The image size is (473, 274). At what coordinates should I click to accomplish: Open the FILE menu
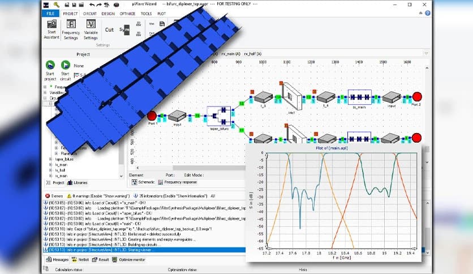pyautogui.click(x=50, y=14)
